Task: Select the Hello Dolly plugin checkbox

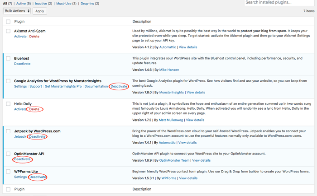Action: point(8,104)
